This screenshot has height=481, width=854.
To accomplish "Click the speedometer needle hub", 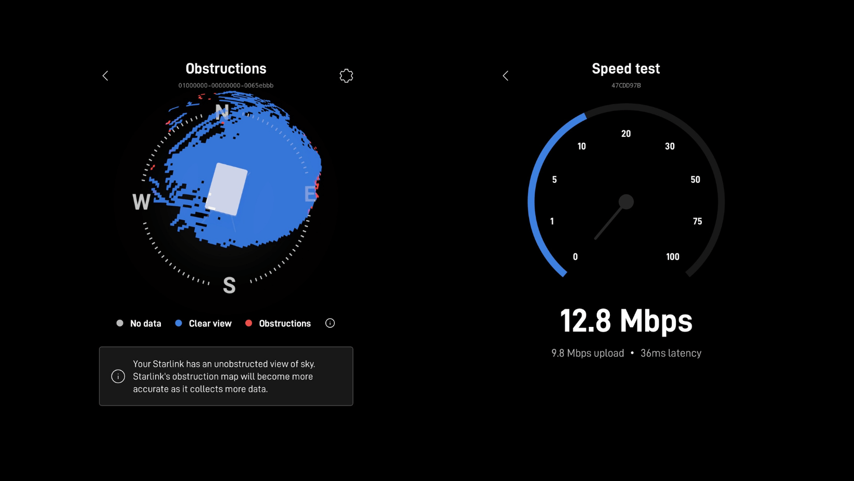I will click(x=626, y=201).
